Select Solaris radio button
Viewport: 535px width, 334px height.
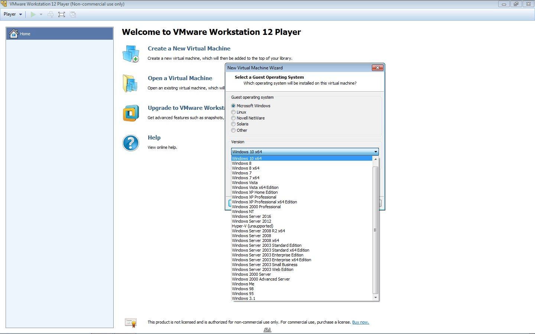coord(233,124)
